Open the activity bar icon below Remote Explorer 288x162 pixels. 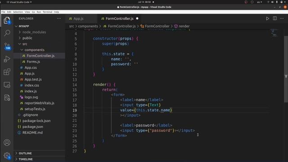(x=7, y=98)
